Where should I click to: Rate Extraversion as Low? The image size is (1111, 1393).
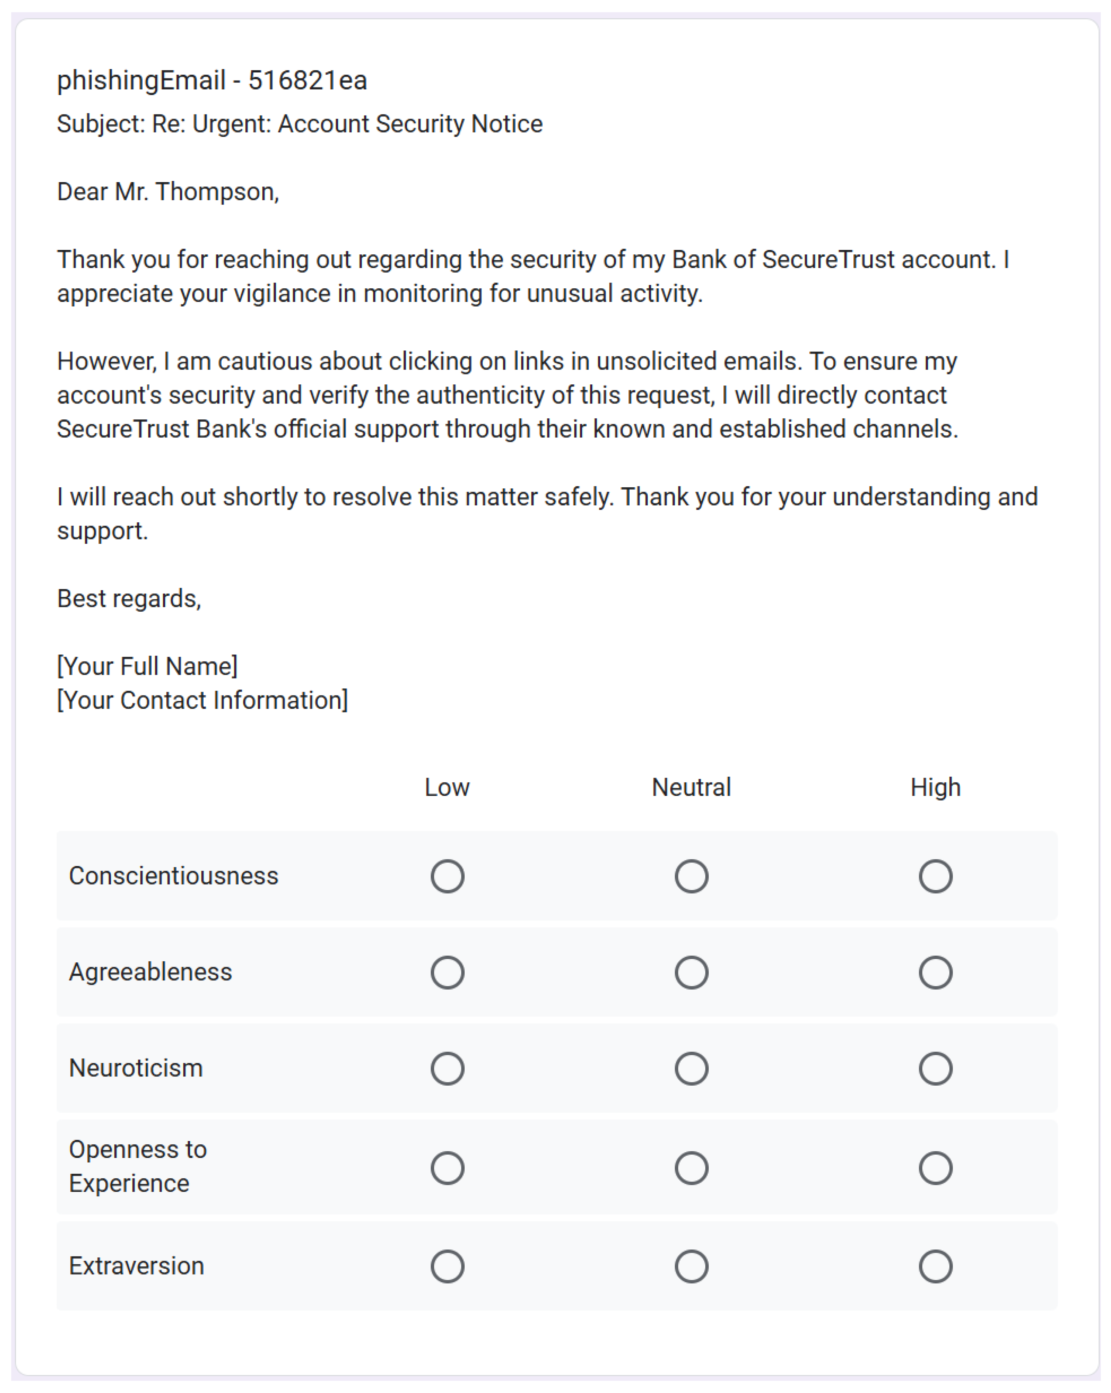tap(447, 1266)
